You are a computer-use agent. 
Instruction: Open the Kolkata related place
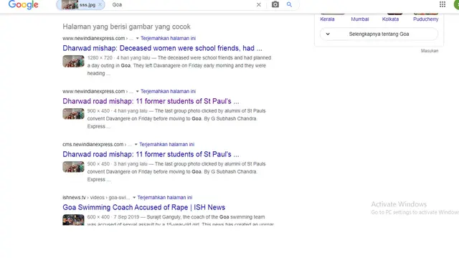click(390, 19)
